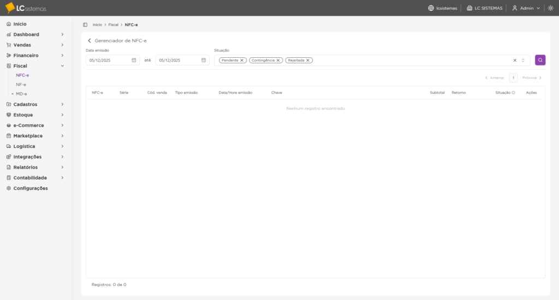Go back using Gerenciador arrow

click(x=90, y=41)
